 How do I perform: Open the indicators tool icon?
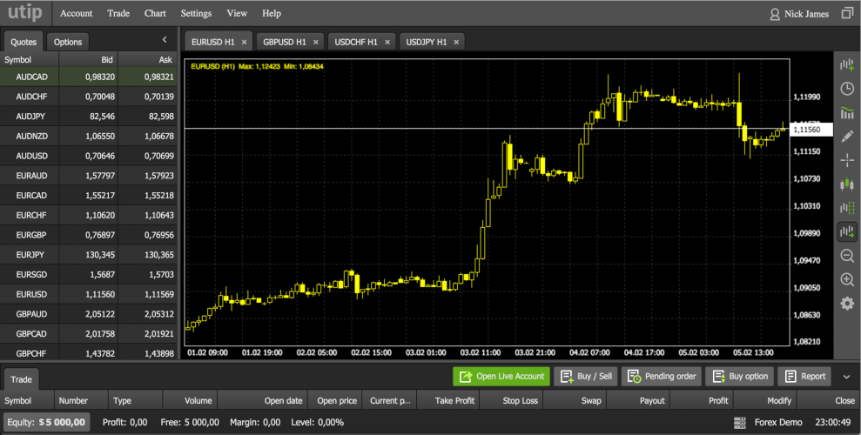[x=846, y=112]
